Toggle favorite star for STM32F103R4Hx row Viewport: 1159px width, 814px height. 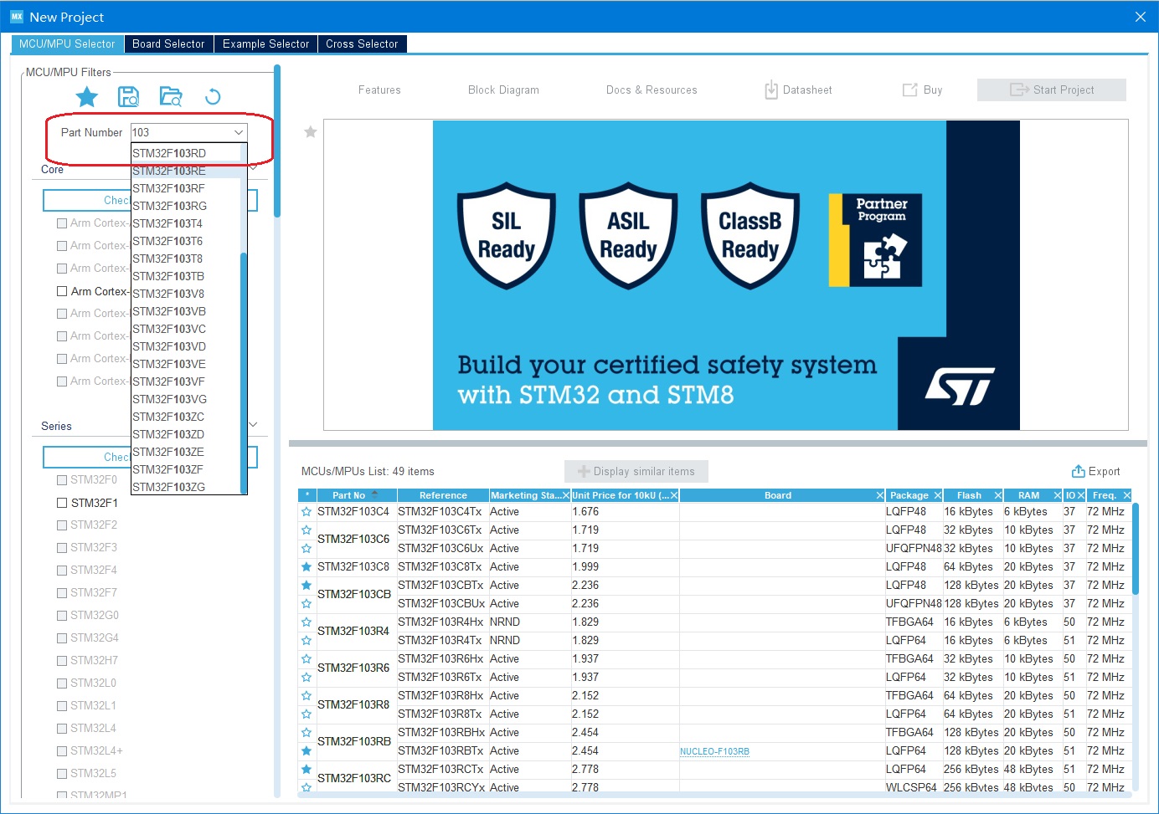(x=306, y=622)
